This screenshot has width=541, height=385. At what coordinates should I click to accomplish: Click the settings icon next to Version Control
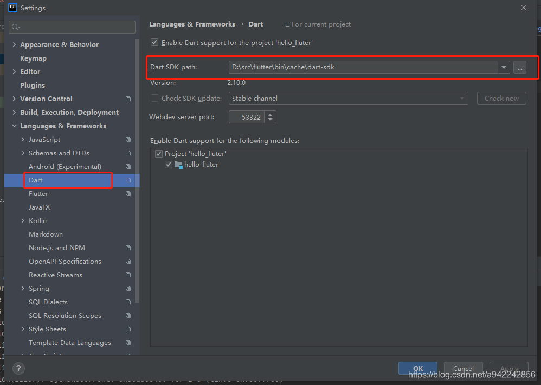(x=128, y=99)
